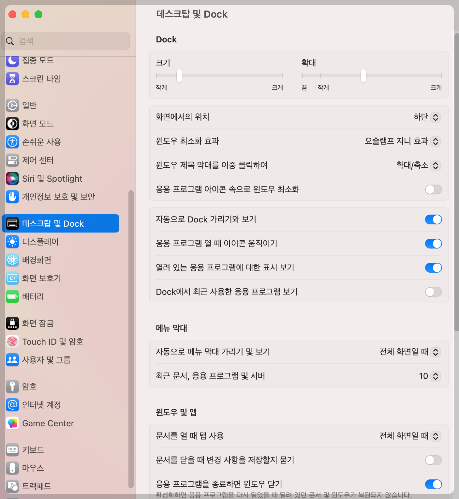Open 제어 센터 switches icon
The height and width of the screenshot is (499, 459).
pos(12,160)
